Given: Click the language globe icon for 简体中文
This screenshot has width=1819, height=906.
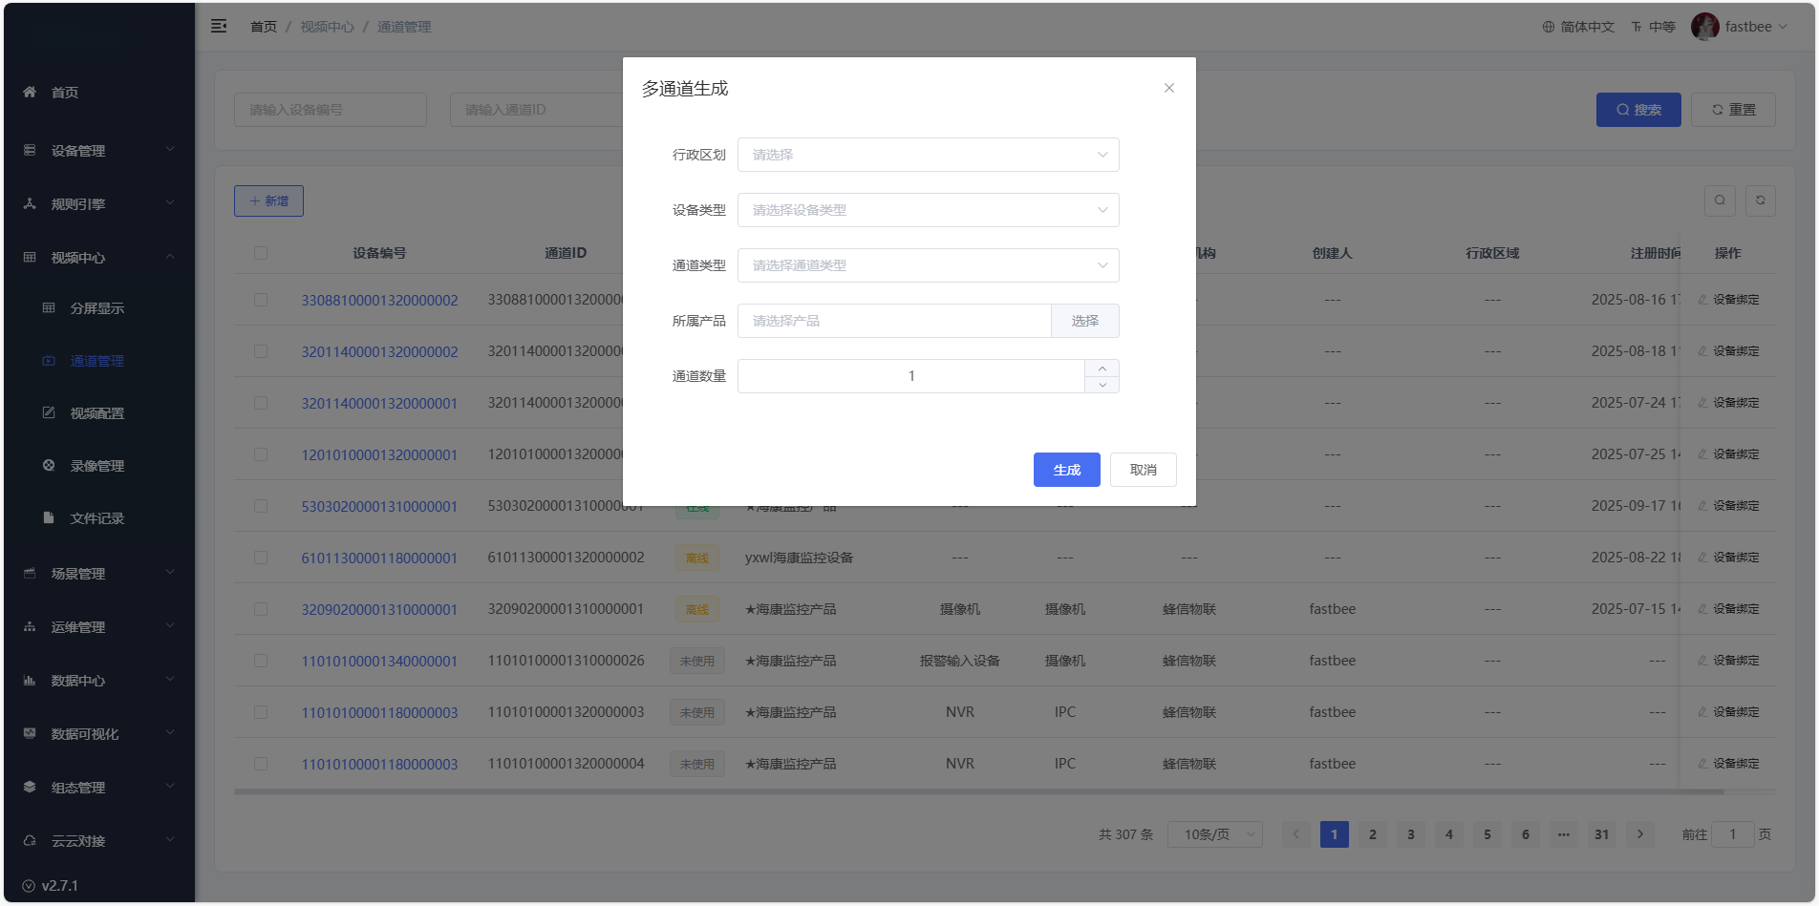Looking at the screenshot, I should (x=1548, y=27).
